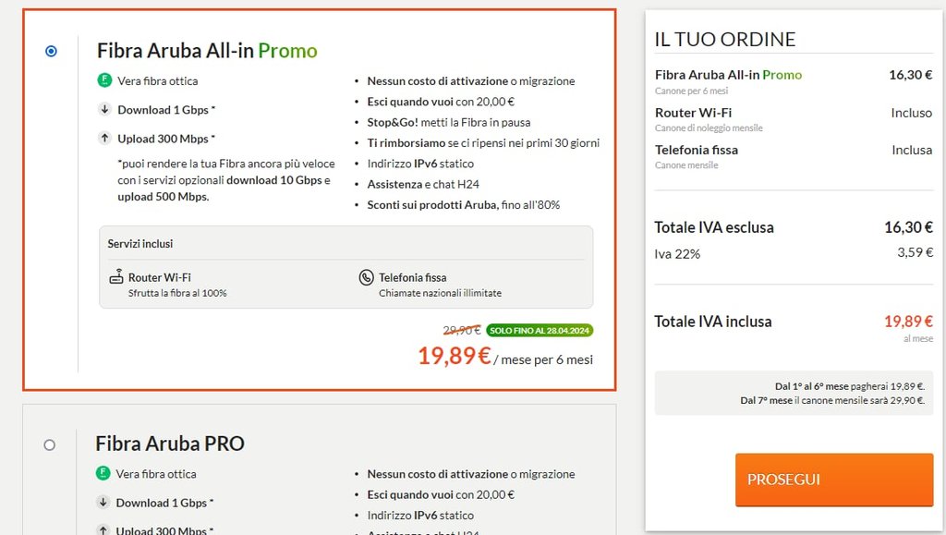
Task: Click upload arrow icon in All-in Promo card
Action: (x=104, y=139)
